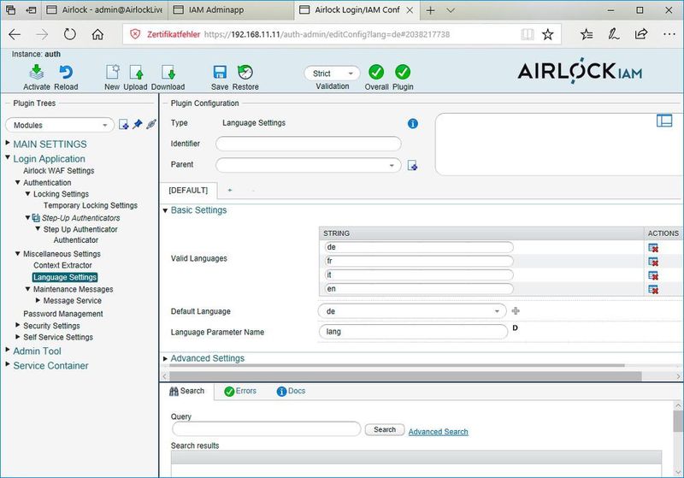Image resolution: width=684 pixels, height=478 pixels.
Task: Open the browser favorites hub
Action: pyautogui.click(x=587, y=34)
